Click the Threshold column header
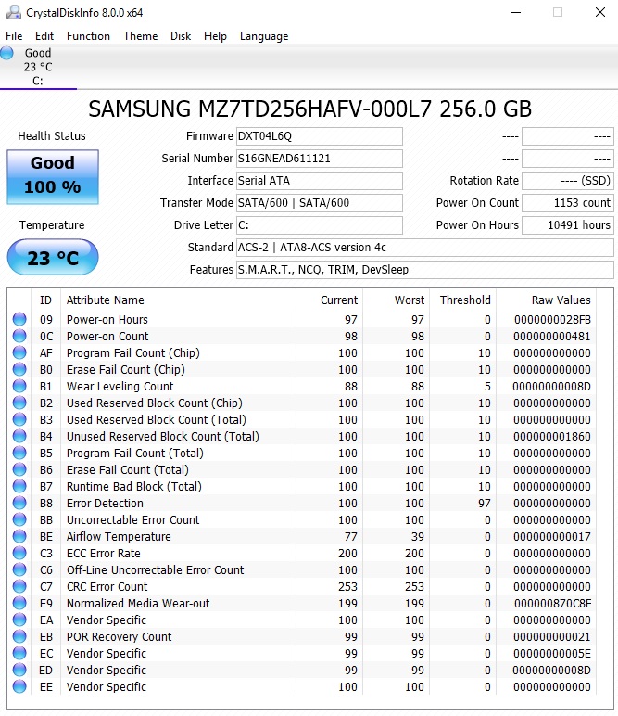 [465, 300]
